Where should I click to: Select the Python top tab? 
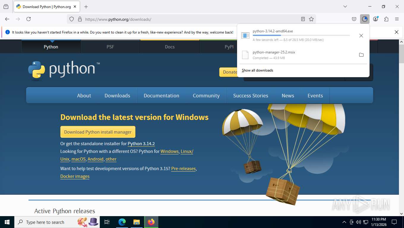click(51, 47)
